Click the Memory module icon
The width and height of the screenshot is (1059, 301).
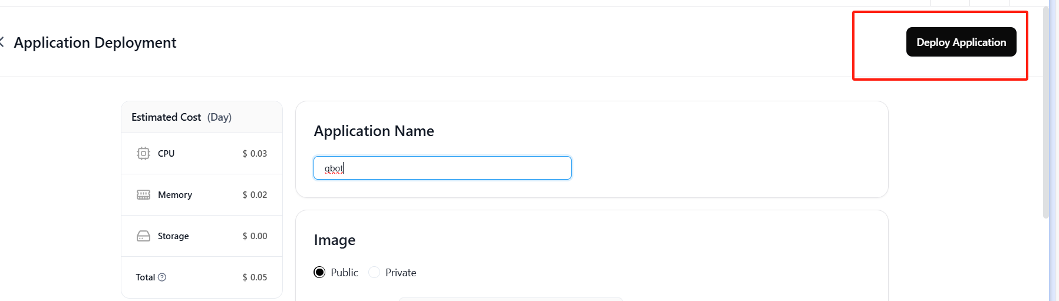coord(143,195)
